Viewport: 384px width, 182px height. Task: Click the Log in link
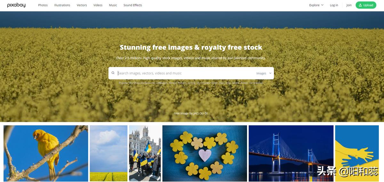click(x=334, y=5)
